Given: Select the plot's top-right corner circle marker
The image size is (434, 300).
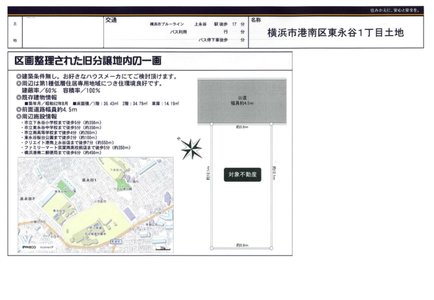Looking at the screenshot, I should coord(271,124).
